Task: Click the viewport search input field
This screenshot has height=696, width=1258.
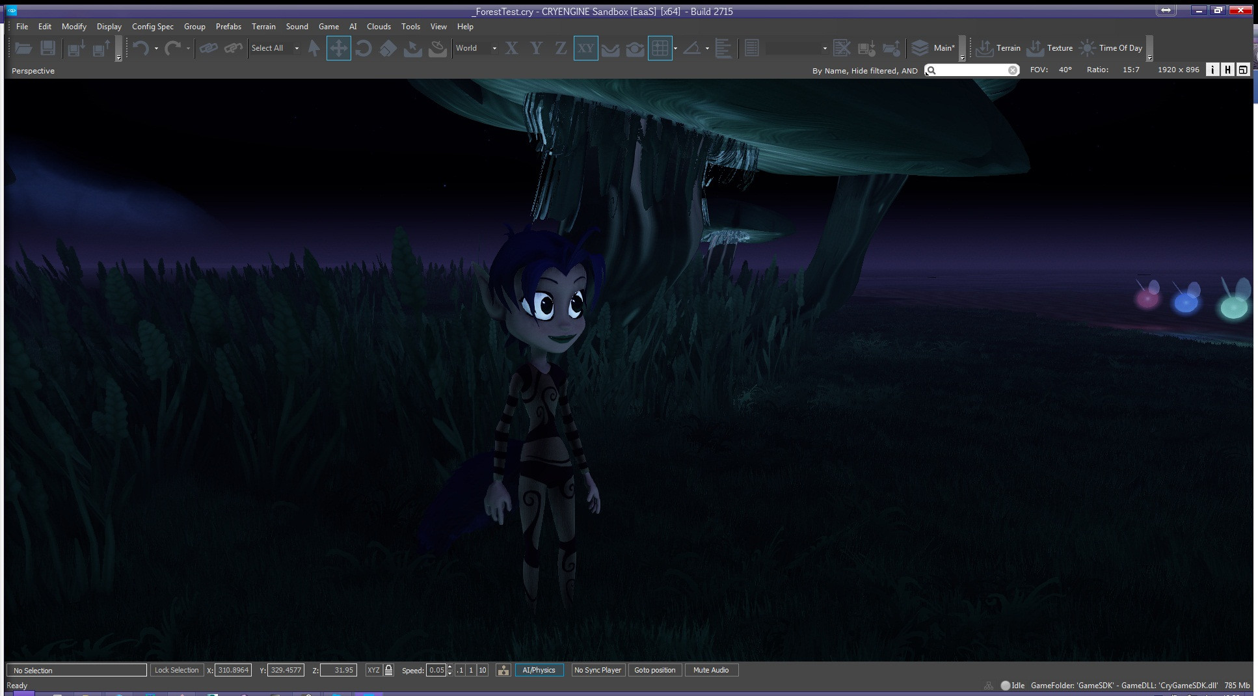Action: pos(972,70)
